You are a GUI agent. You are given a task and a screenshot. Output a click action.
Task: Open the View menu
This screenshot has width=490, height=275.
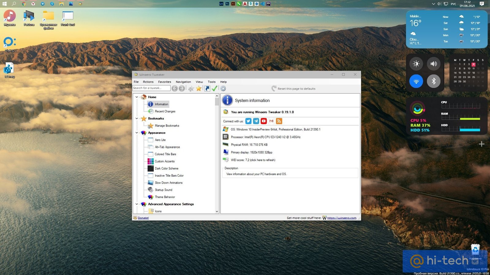click(x=199, y=82)
